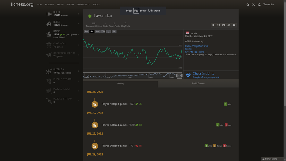Switch to the Activity tab
The width and height of the screenshot is (286, 161).
120,84
